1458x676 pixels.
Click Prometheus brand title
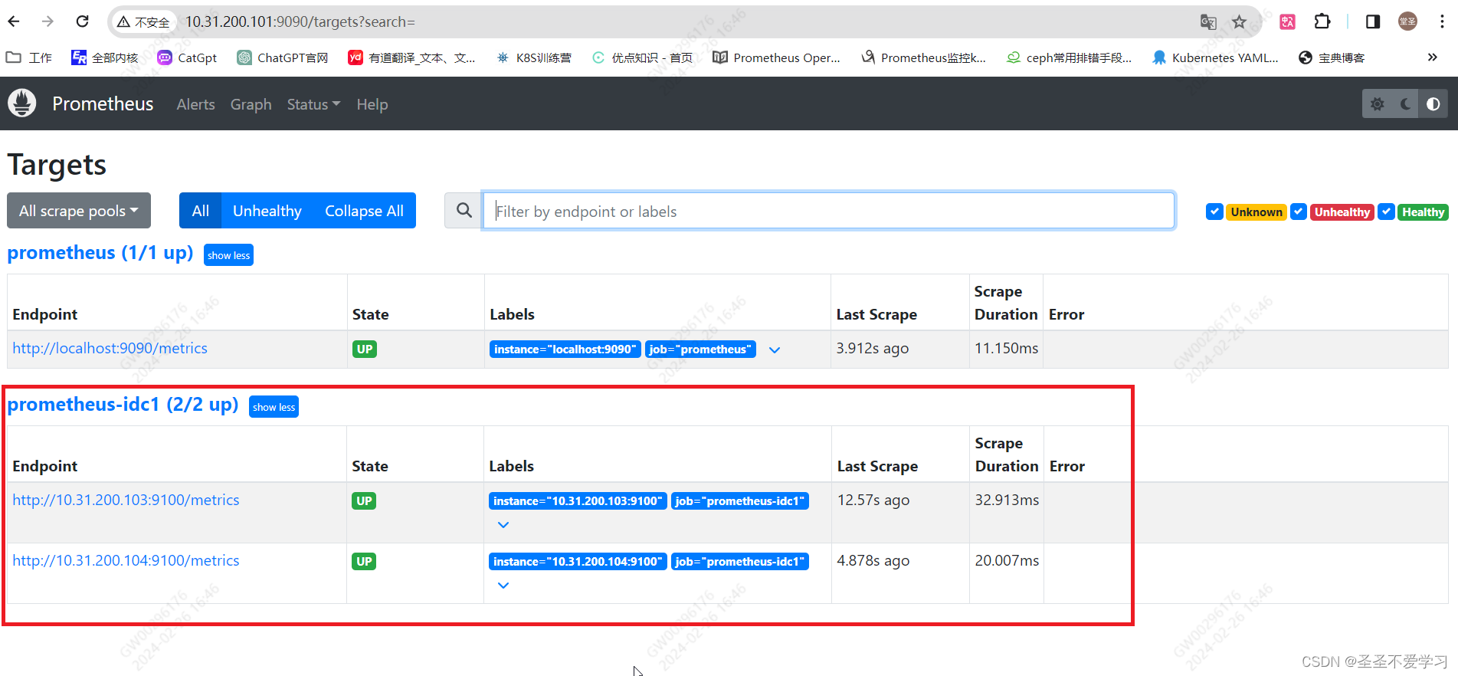coord(103,103)
